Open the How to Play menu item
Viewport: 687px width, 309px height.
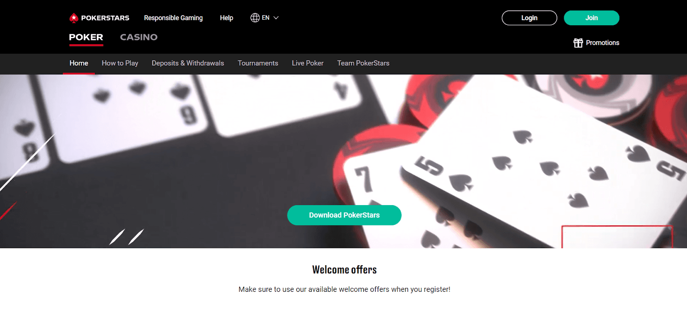pyautogui.click(x=120, y=63)
